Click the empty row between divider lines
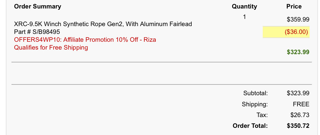This screenshot has width=320, height=135. (x=162, y=73)
